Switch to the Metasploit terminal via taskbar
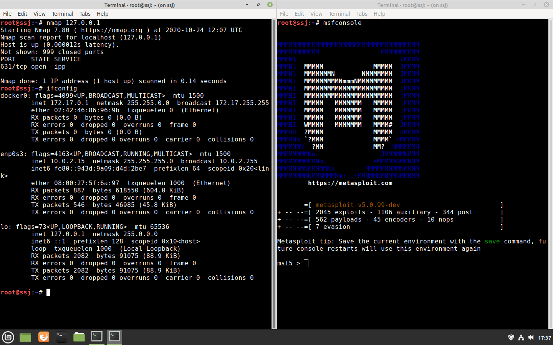This screenshot has width=553, height=345. (x=114, y=337)
